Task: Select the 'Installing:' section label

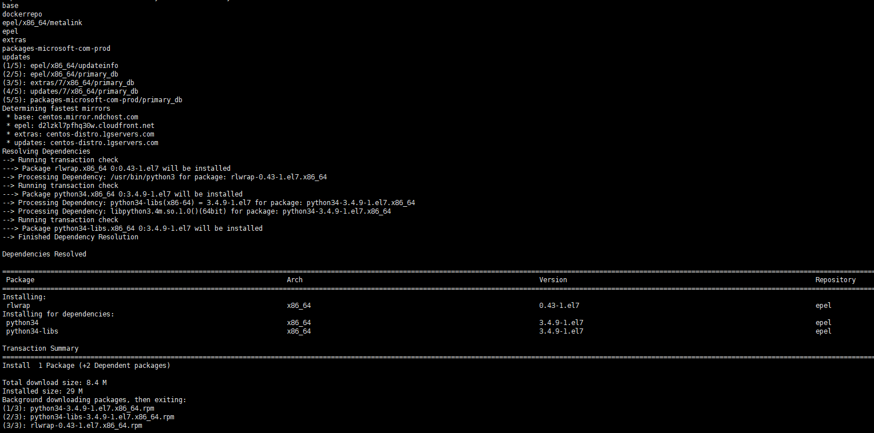Action: (x=24, y=297)
